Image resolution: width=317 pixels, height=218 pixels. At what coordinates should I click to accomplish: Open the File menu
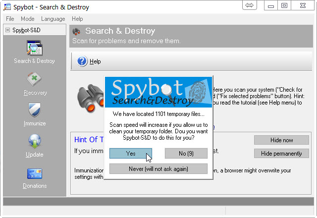[x=10, y=19]
